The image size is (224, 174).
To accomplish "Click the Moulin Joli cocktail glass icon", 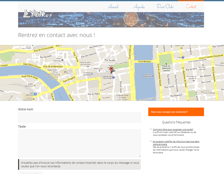I will (x=99, y=71).
